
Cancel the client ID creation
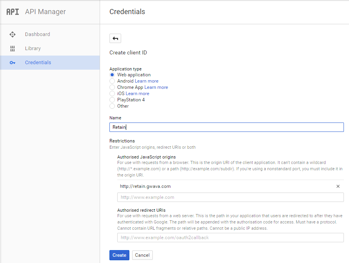142,255
